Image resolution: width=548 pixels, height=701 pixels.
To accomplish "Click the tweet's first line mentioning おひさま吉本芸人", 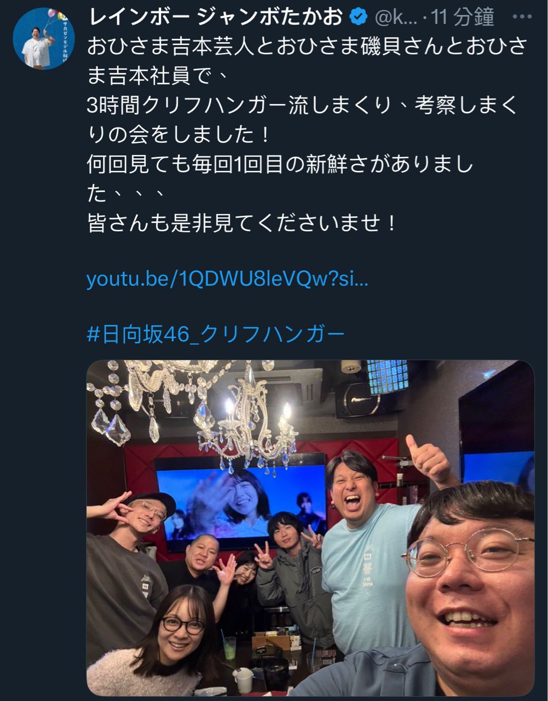I will [x=307, y=46].
